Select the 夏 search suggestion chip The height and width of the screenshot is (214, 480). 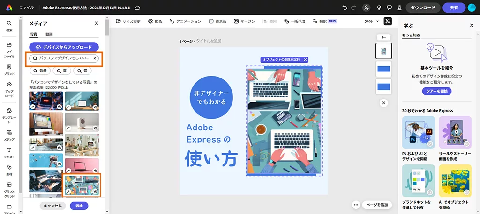click(x=62, y=71)
